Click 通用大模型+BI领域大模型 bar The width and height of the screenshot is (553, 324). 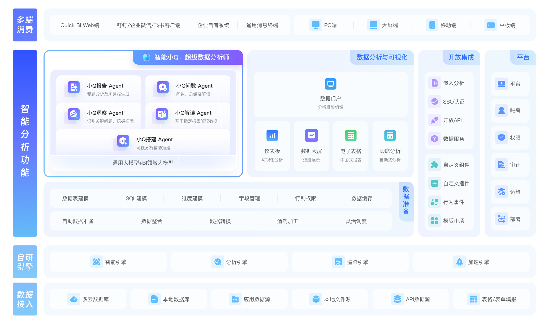(x=143, y=163)
